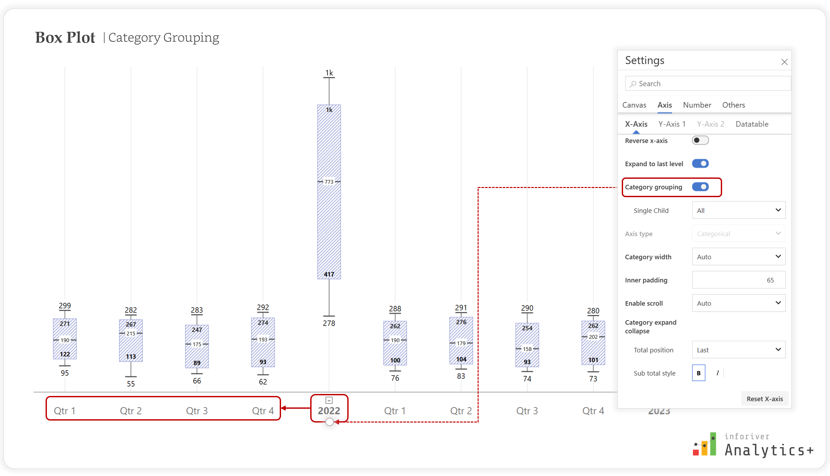
Task: Disable Expand to last level
Action: pyautogui.click(x=700, y=164)
